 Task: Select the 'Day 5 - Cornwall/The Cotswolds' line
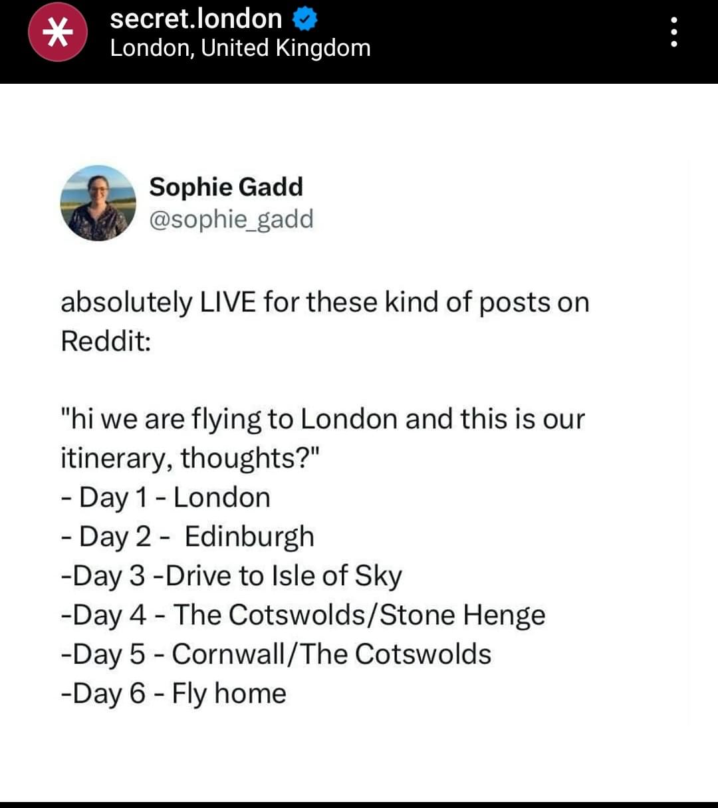tap(276, 654)
